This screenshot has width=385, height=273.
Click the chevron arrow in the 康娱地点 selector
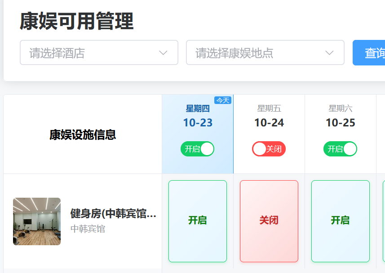[x=329, y=53]
